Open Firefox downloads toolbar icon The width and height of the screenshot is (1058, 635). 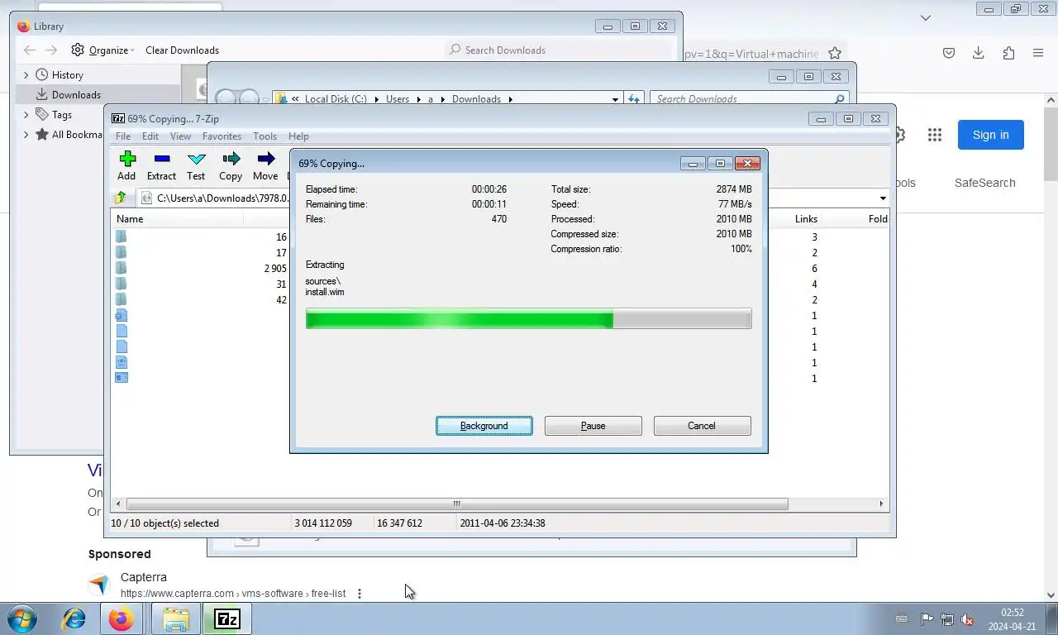coord(979,53)
